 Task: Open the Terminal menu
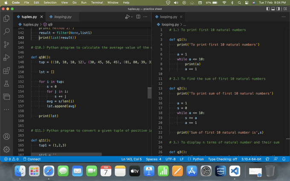[97, 3]
